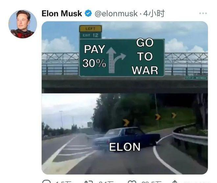This screenshot has width=217, height=183.
Task: Like the tweet with heart icon
Action: click(x=132, y=181)
